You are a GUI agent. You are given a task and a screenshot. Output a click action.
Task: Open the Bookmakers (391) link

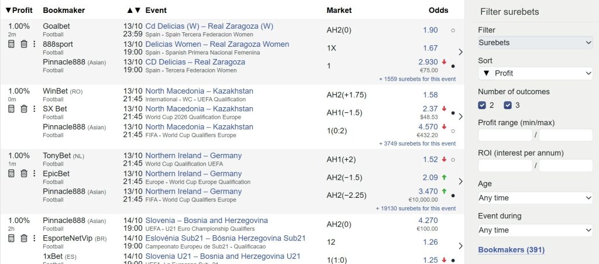[511, 250]
